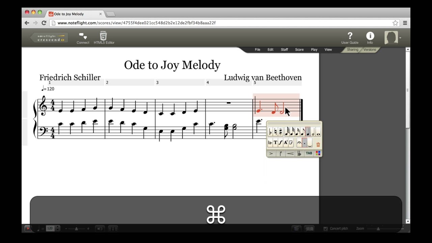
Task: Choose the quarter note duration
Action: click(x=308, y=132)
